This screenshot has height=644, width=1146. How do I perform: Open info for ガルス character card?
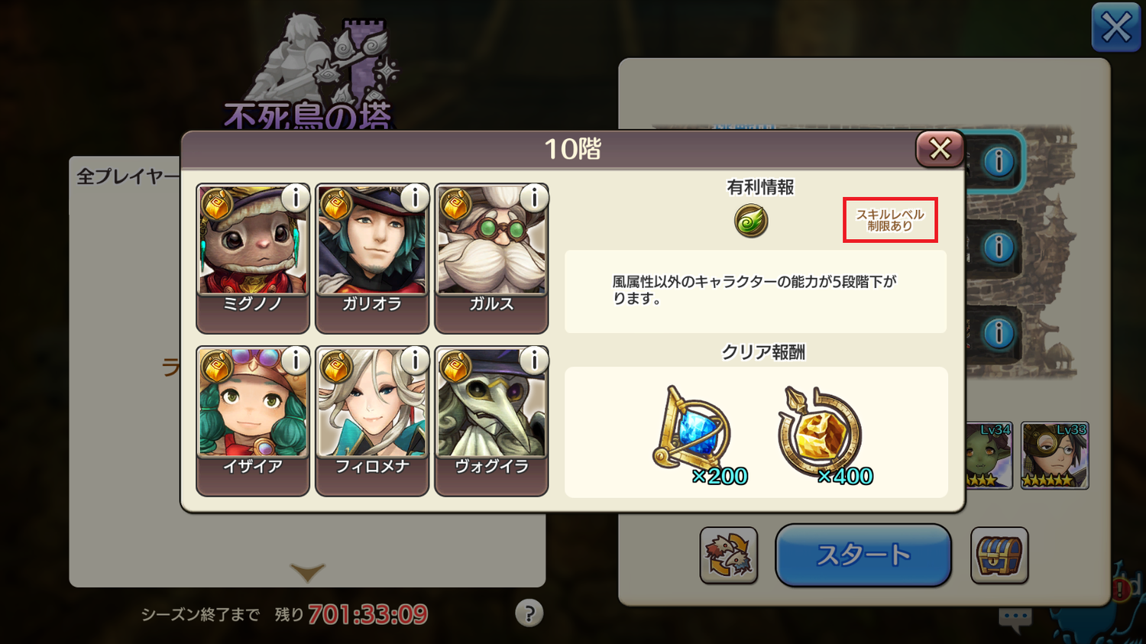click(x=534, y=198)
